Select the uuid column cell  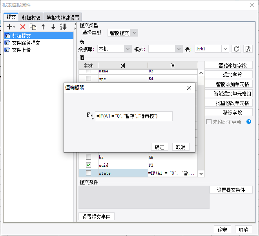click(x=123, y=165)
